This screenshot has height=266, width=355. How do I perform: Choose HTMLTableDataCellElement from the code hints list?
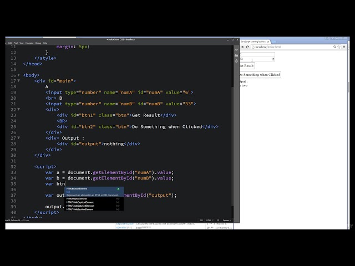click(94, 206)
